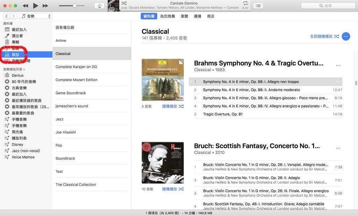Switch to the 資料庫 tab

[x=149, y=16]
